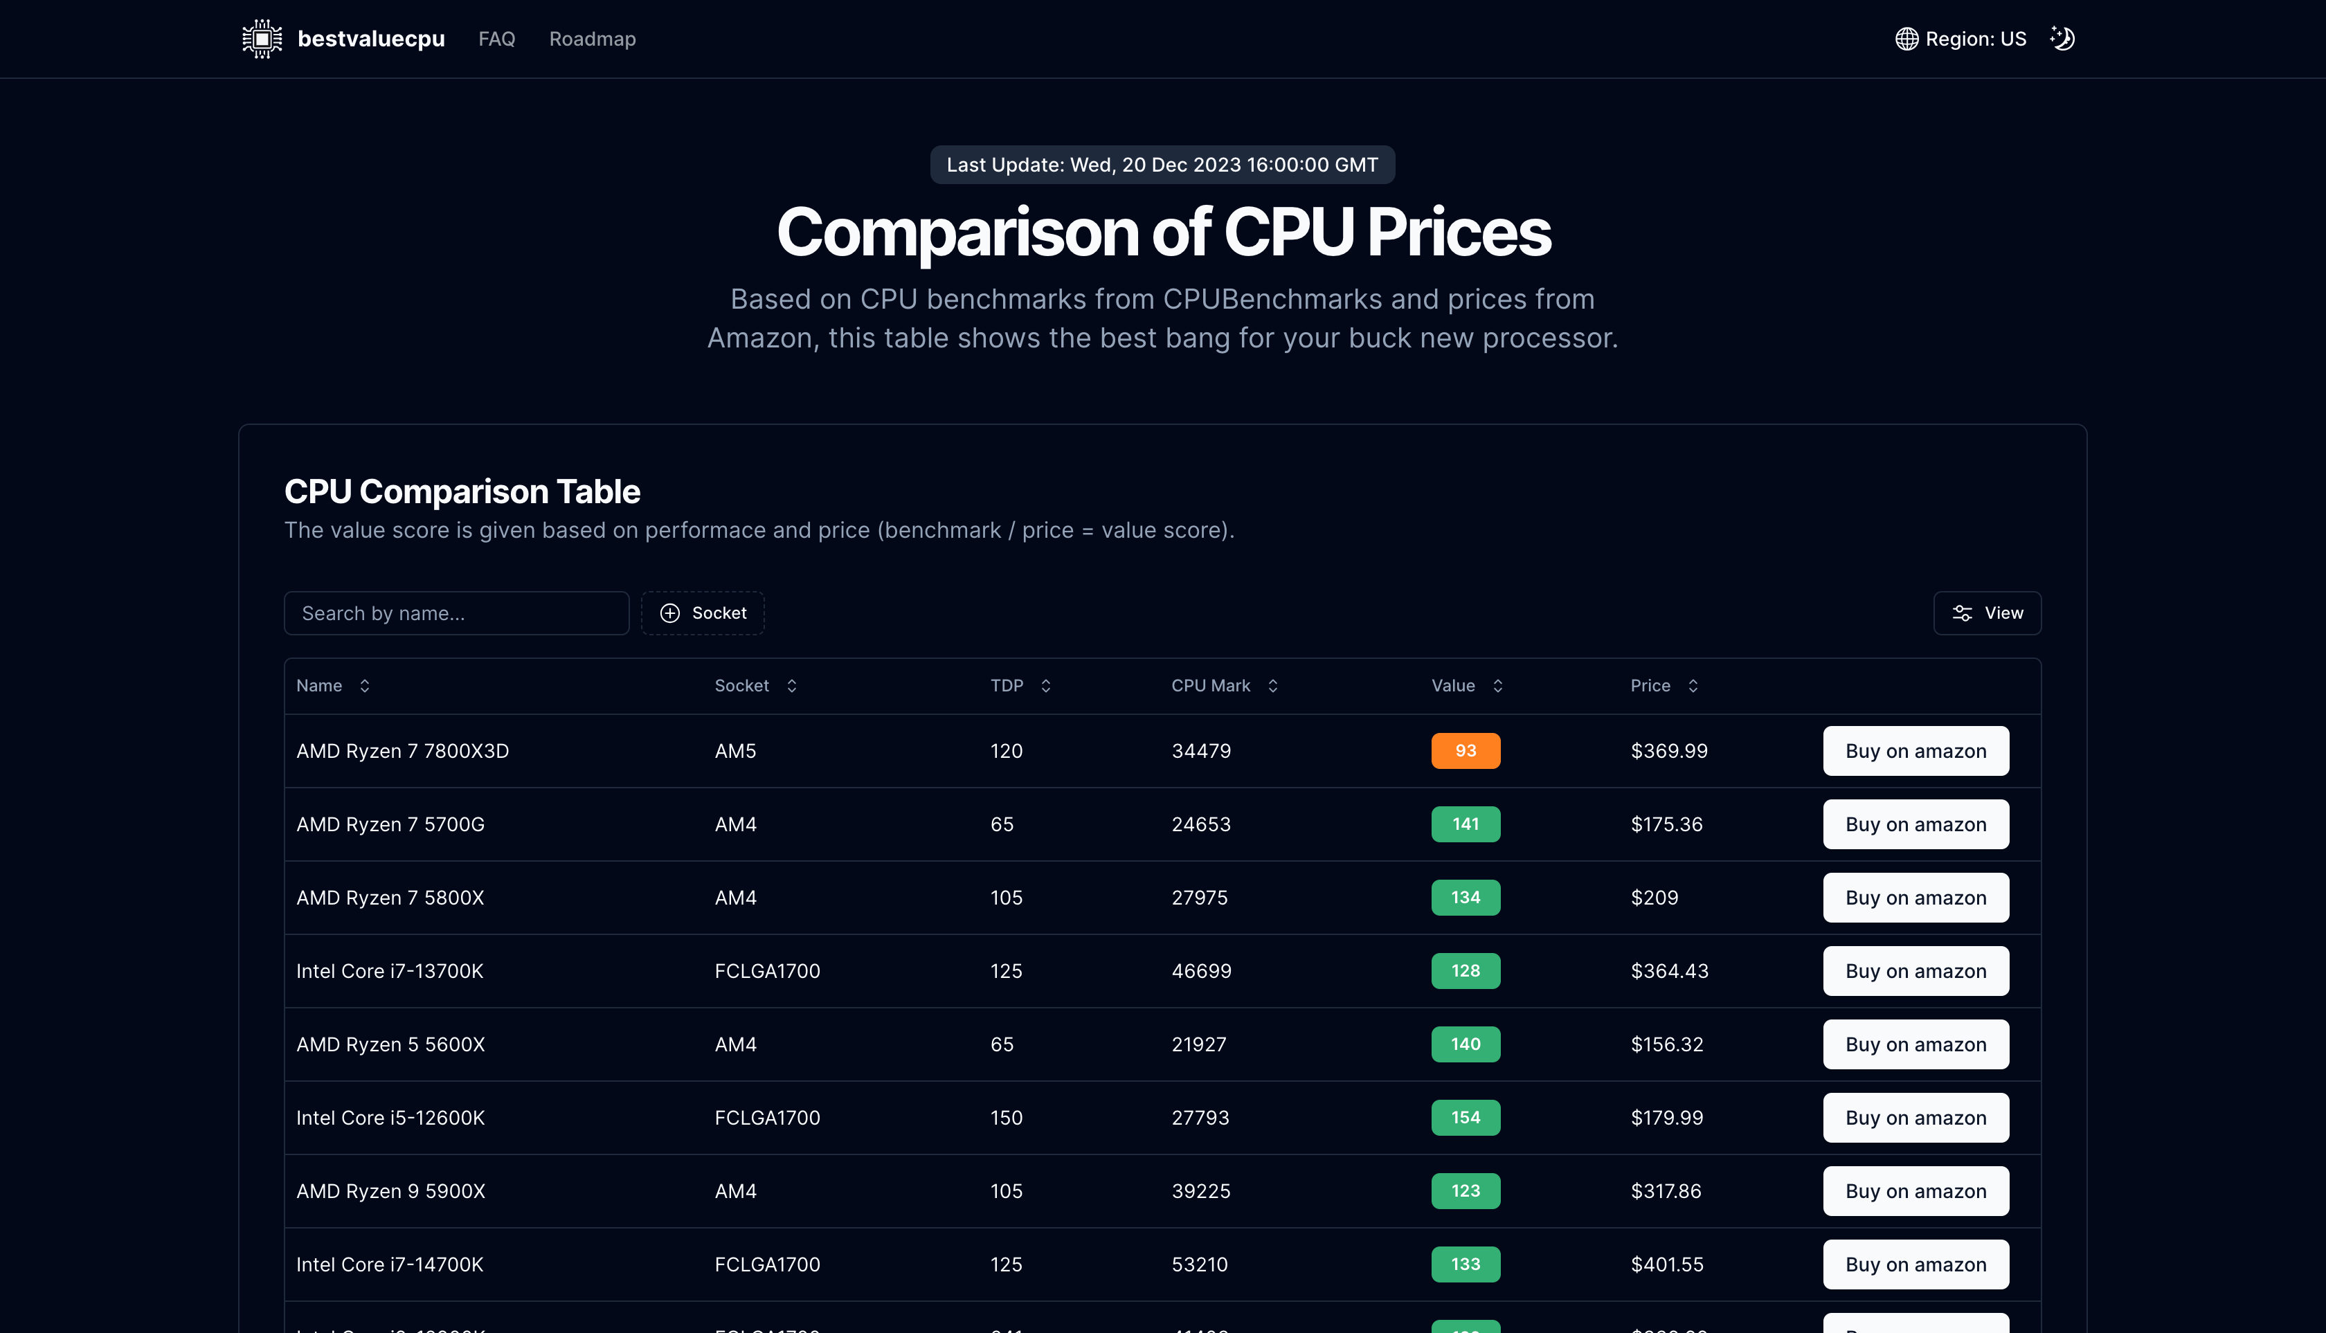Viewport: 2326px width, 1333px height.
Task: Open the View options filter icon
Action: pyautogui.click(x=1963, y=613)
